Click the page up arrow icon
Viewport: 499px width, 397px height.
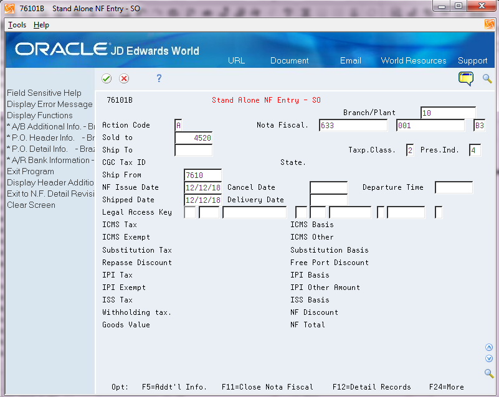coord(489,347)
